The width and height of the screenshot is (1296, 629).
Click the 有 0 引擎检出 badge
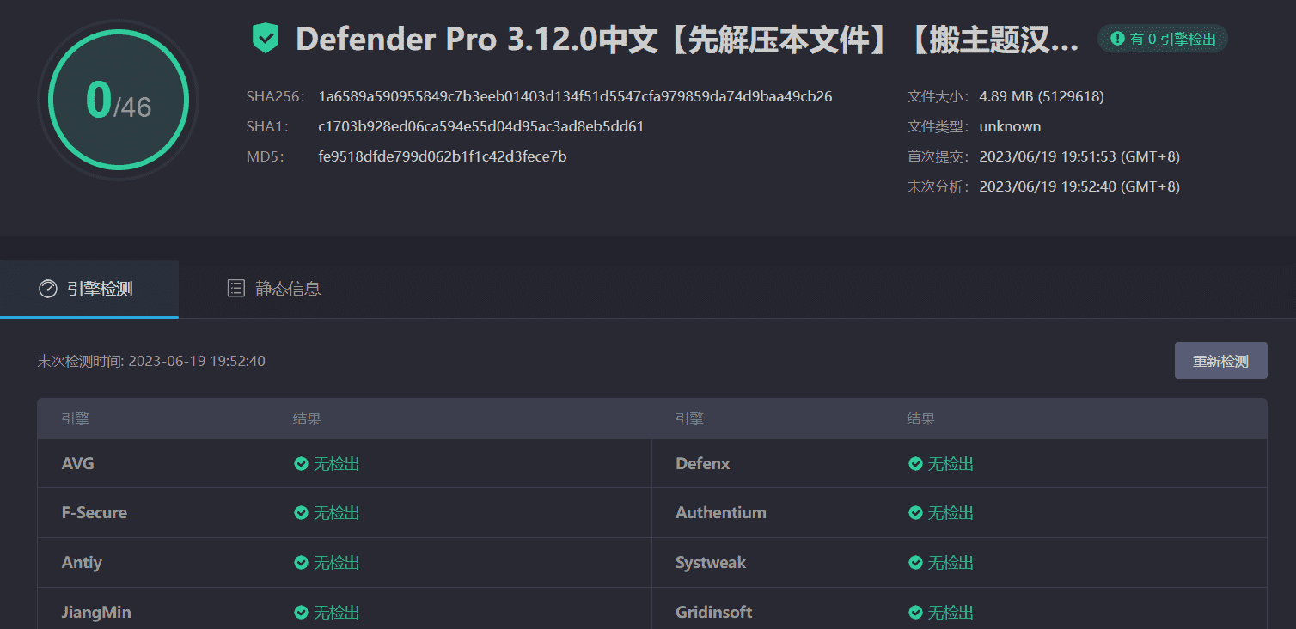1163,39
